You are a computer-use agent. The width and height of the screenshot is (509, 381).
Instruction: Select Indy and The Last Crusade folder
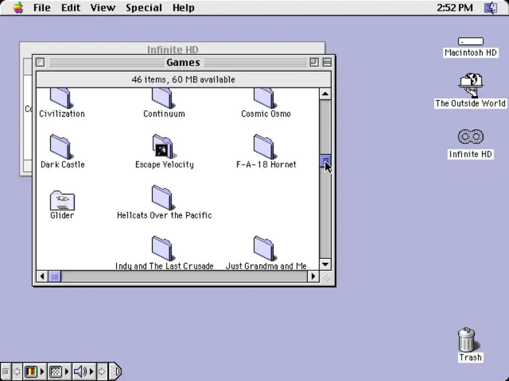click(x=163, y=249)
